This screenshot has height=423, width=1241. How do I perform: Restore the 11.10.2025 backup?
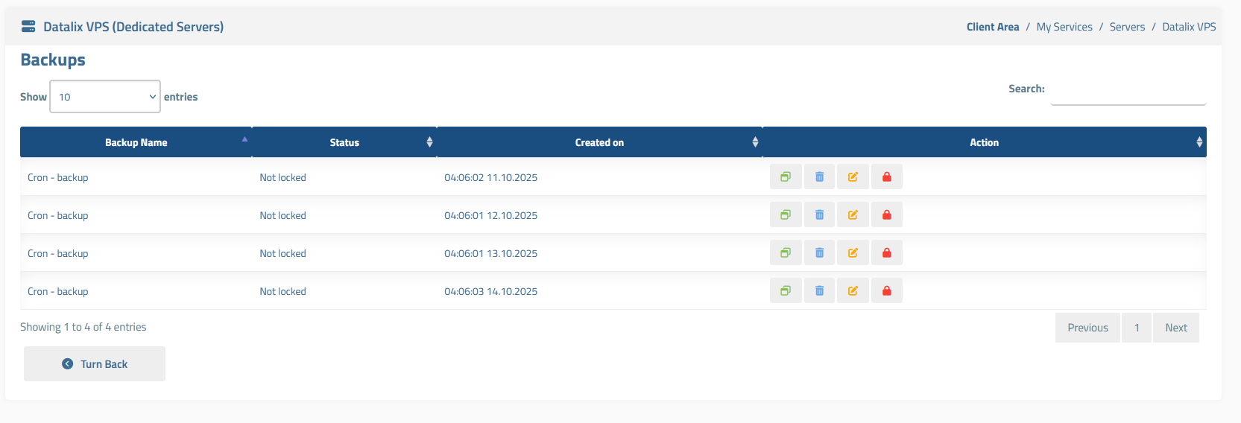pos(786,177)
